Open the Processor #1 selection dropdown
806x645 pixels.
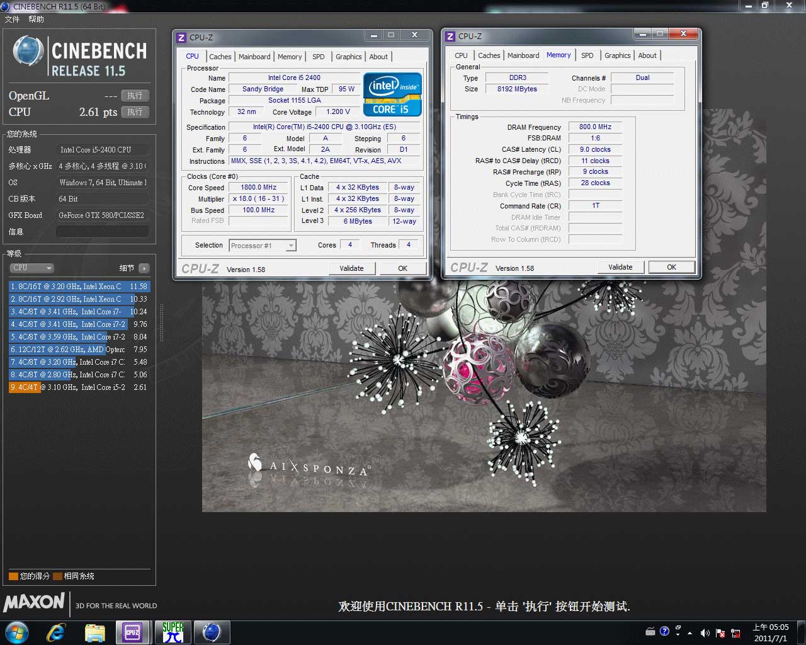point(263,246)
